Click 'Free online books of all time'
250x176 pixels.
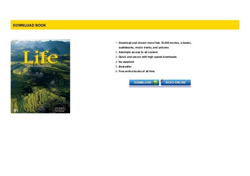point(137,71)
